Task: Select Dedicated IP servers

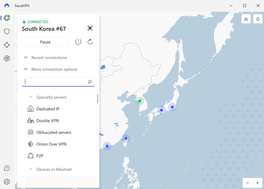Action: pyautogui.click(x=48, y=109)
